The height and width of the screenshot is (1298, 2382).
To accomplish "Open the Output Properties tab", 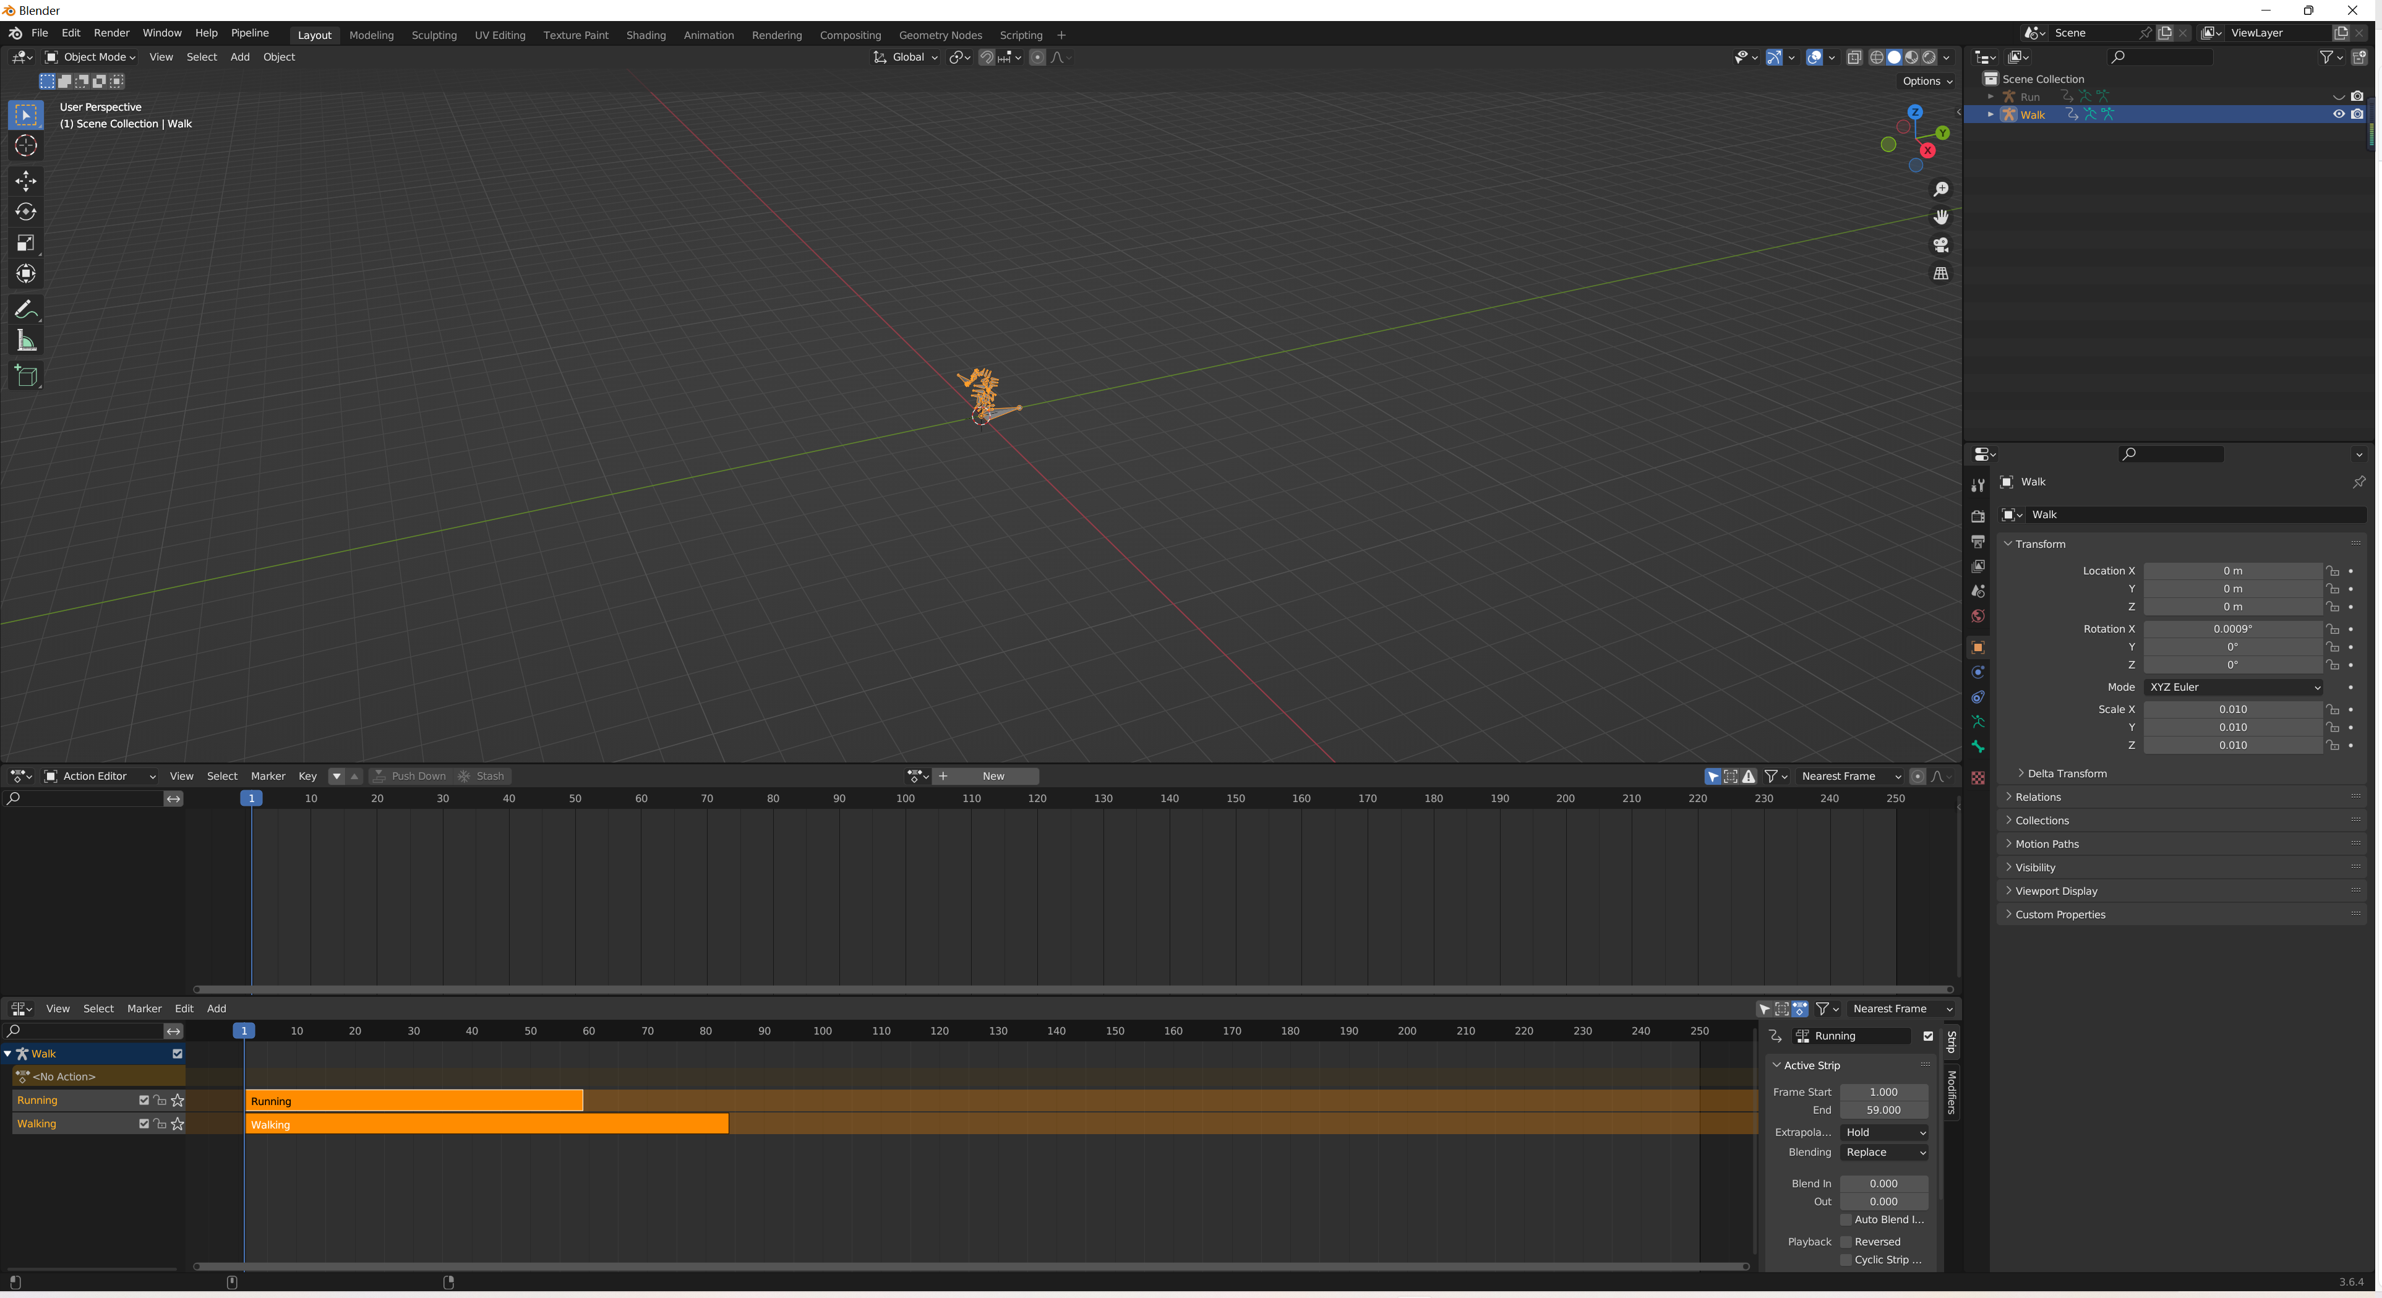I will (x=1978, y=541).
